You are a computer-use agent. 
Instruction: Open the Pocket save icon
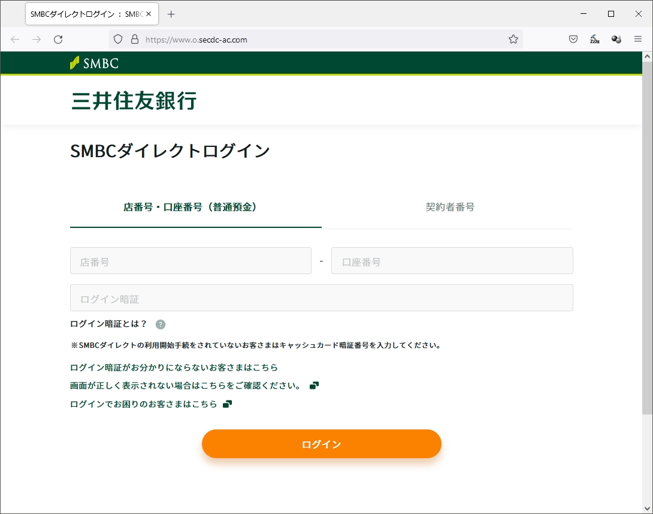(573, 39)
